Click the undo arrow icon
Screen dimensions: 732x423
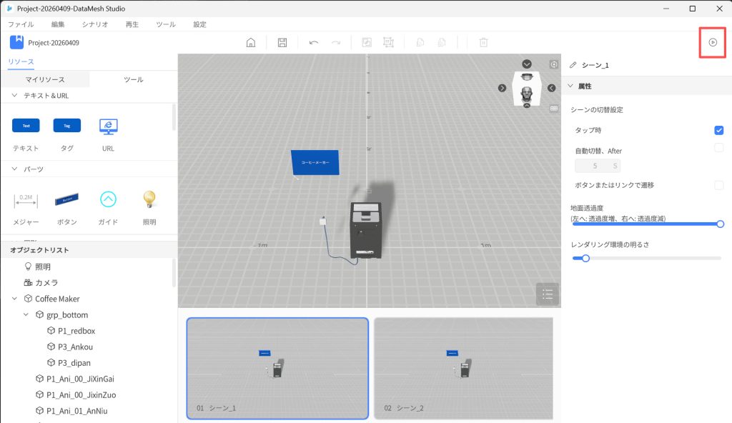(314, 43)
